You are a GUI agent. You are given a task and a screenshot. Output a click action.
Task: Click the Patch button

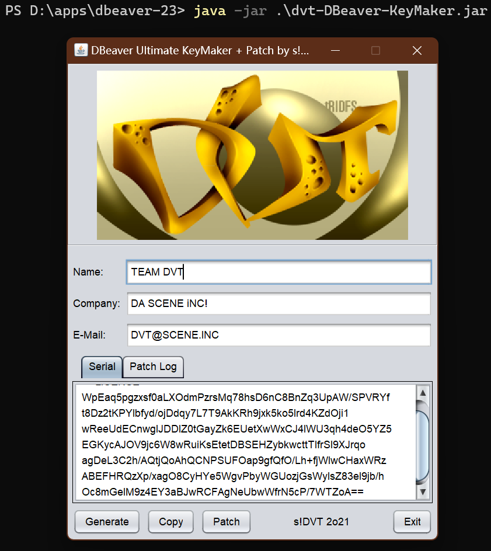227,522
